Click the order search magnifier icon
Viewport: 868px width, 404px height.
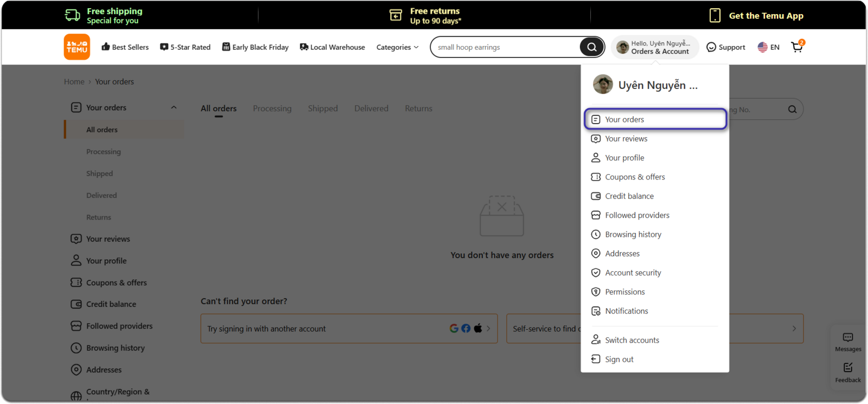(793, 109)
